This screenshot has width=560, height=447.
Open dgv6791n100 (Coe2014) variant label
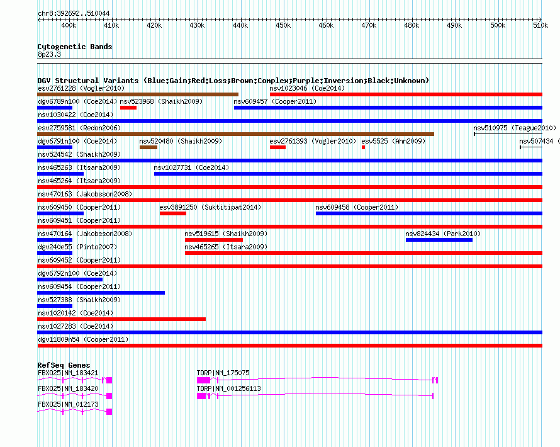coord(77,141)
